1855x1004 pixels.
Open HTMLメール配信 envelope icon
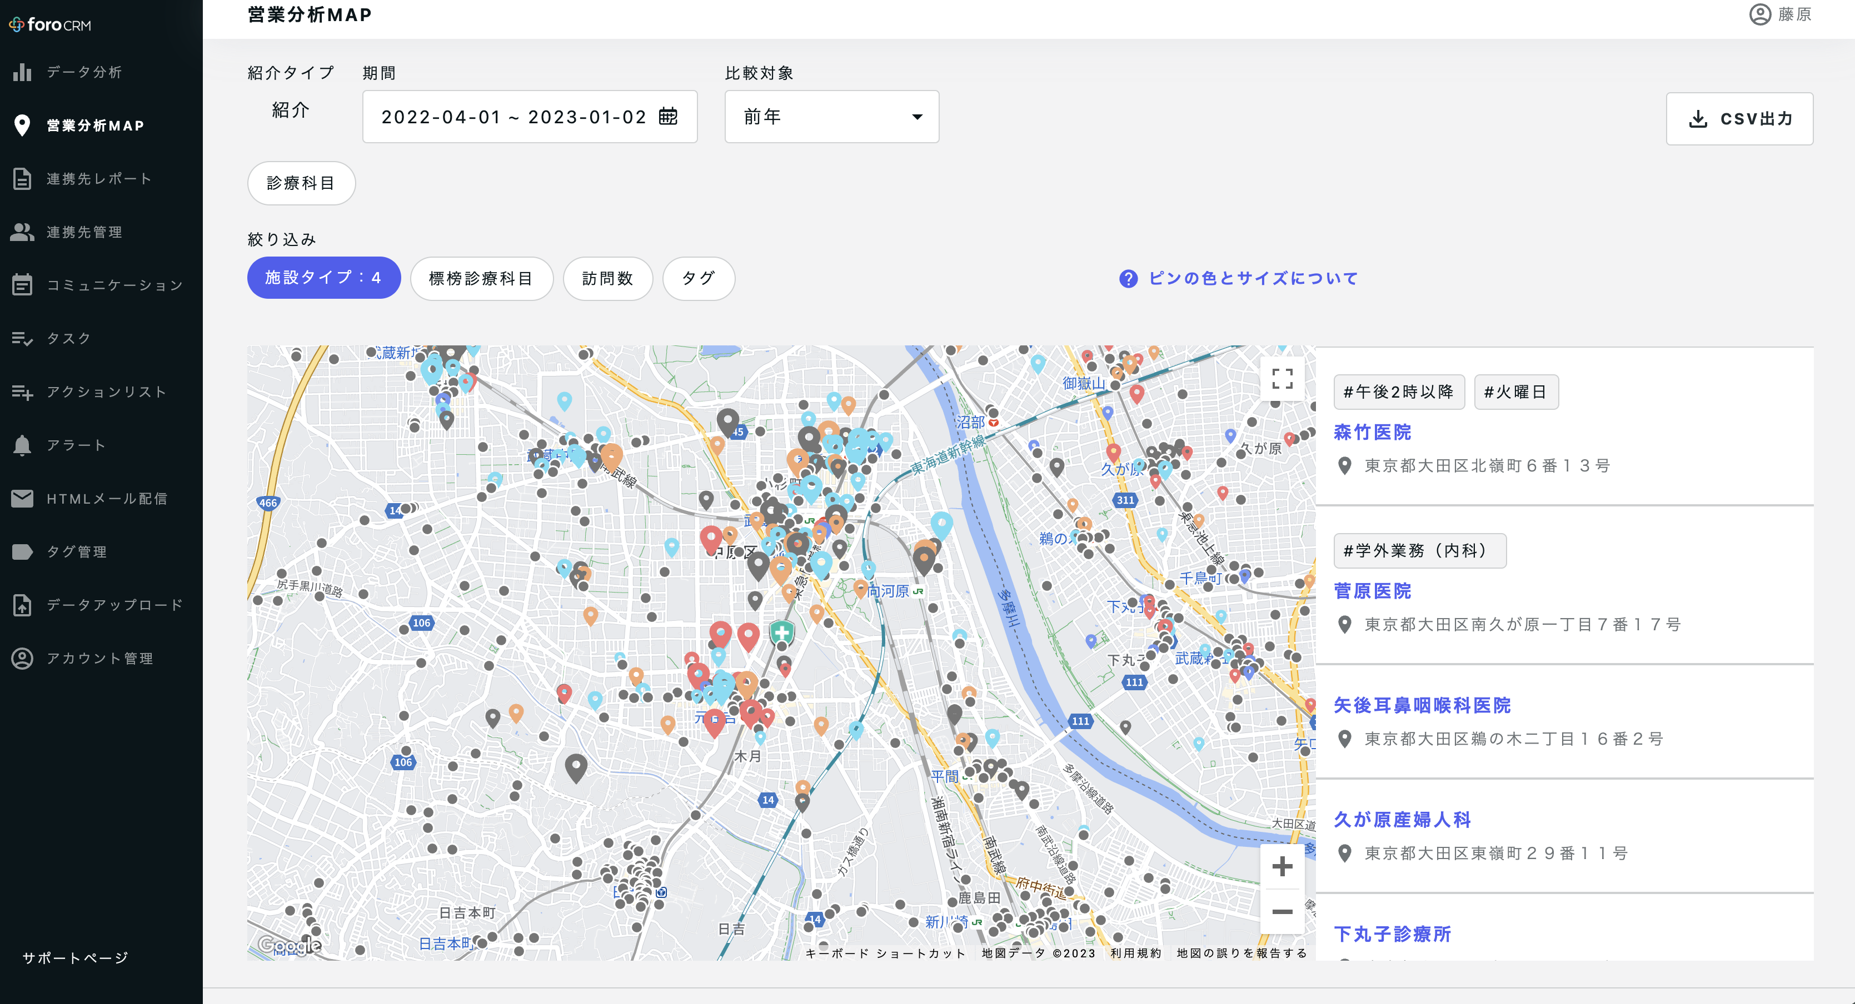coord(22,498)
